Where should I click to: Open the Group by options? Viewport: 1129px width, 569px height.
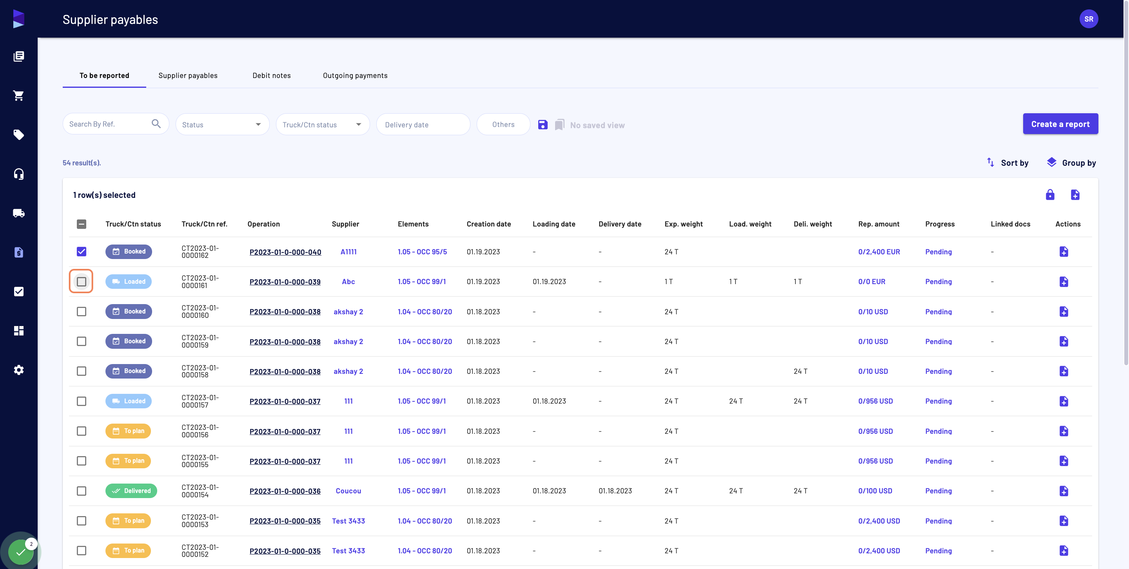pyautogui.click(x=1071, y=163)
